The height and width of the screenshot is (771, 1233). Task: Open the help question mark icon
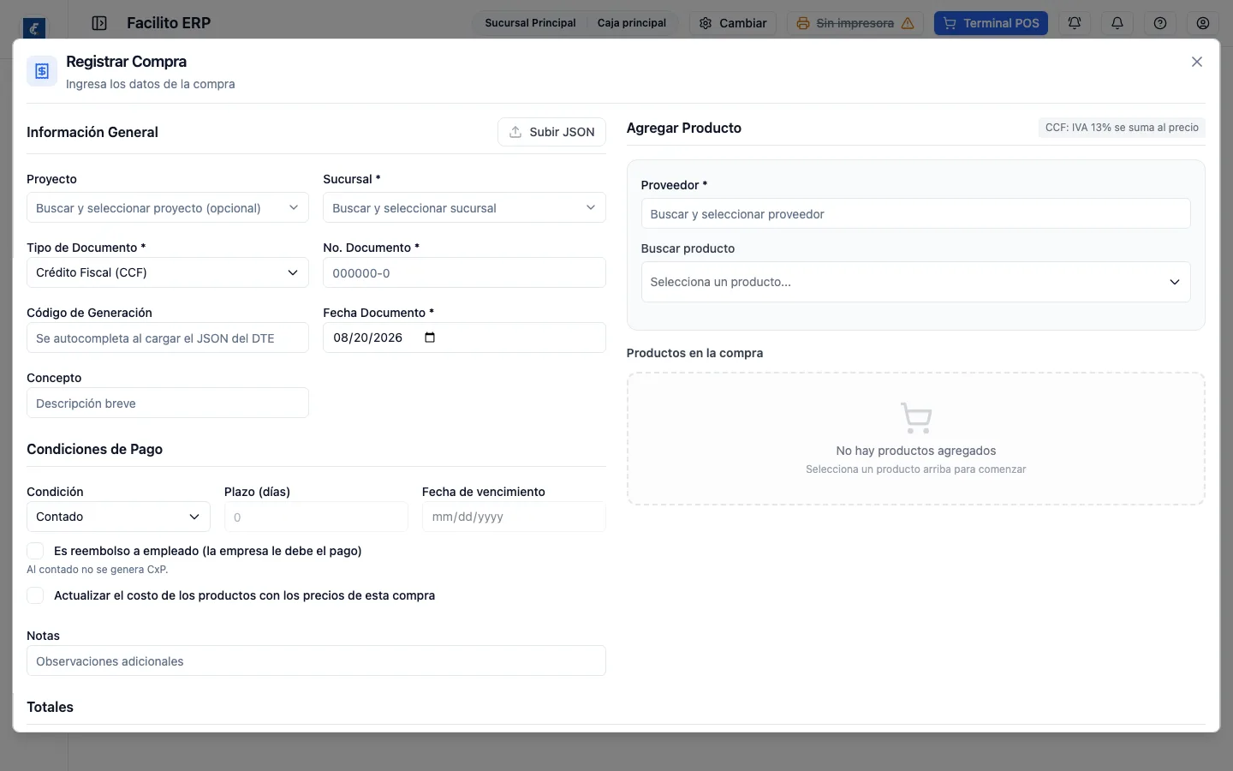coord(1160,23)
